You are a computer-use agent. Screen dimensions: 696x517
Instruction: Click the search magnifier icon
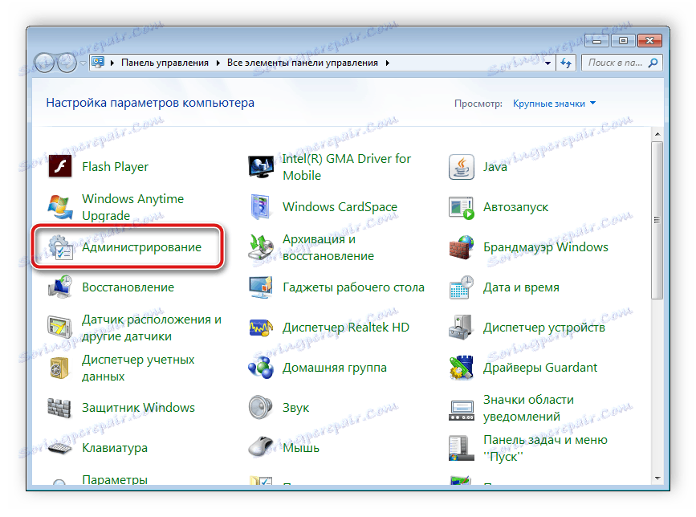tap(653, 63)
